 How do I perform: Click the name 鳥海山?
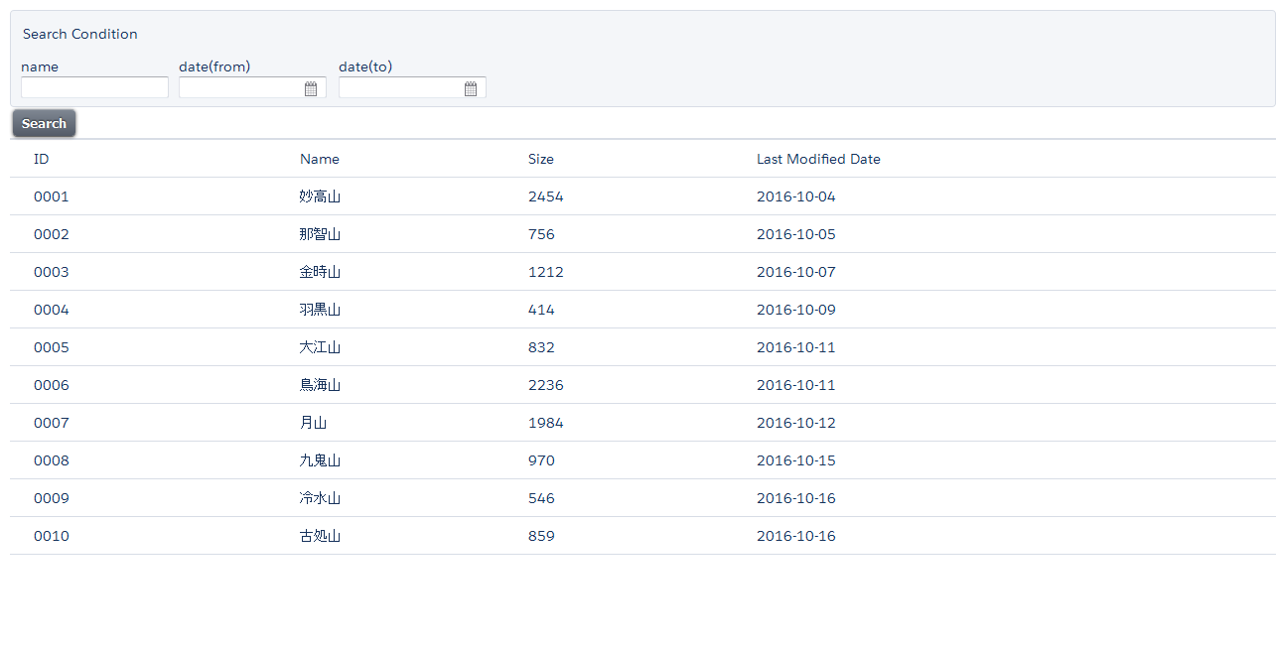(x=320, y=385)
